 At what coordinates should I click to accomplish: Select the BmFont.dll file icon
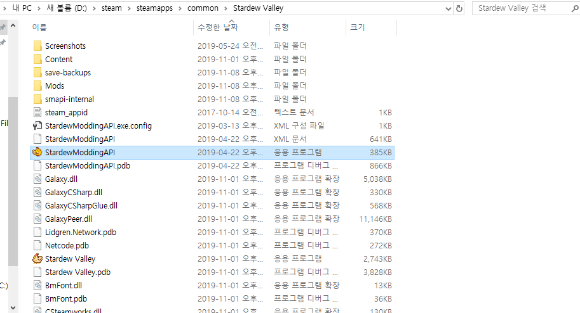pos(37,285)
